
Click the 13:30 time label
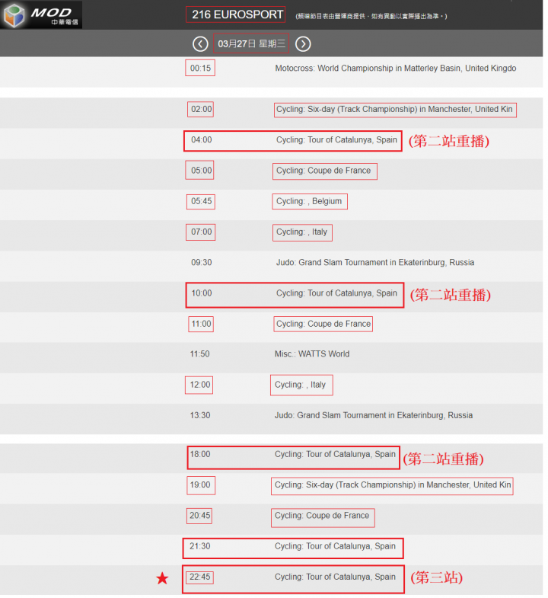pyautogui.click(x=199, y=415)
